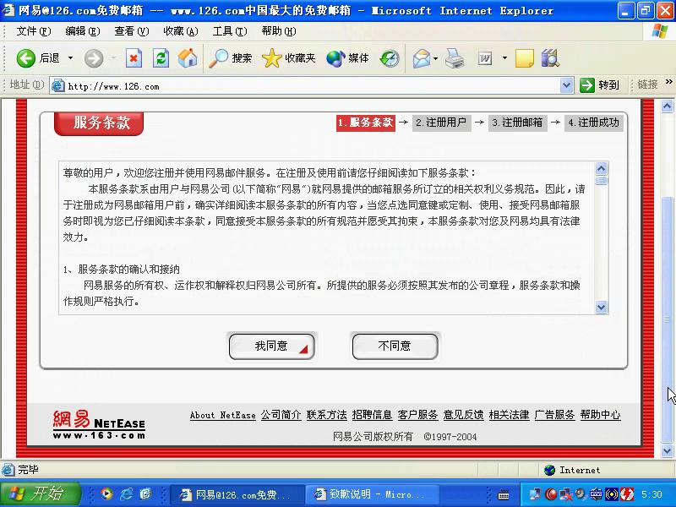This screenshot has height=507, width=676.
Task: Expand the address bar dropdown arrow
Action: [x=566, y=85]
